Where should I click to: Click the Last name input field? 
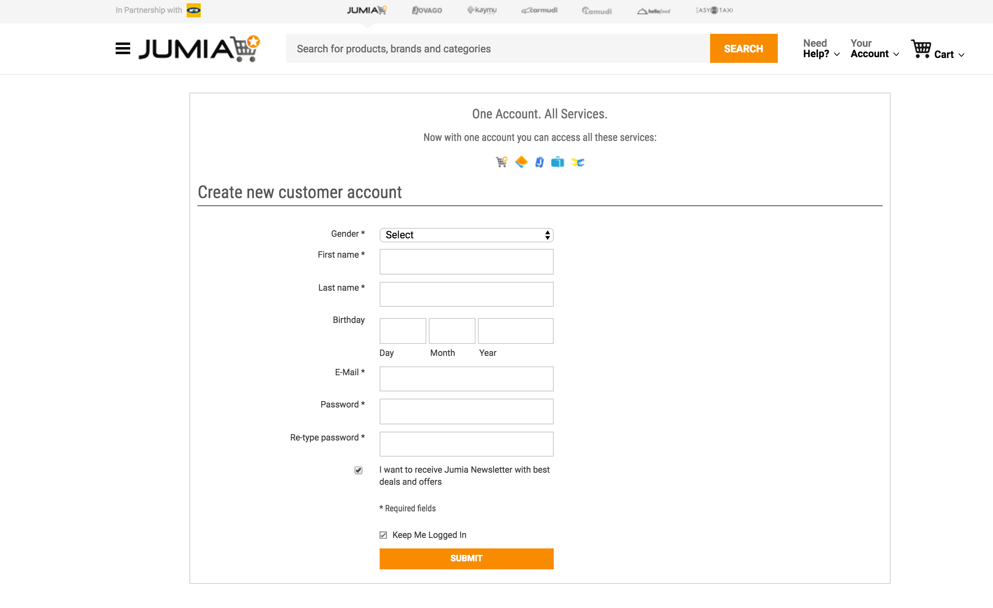(466, 294)
